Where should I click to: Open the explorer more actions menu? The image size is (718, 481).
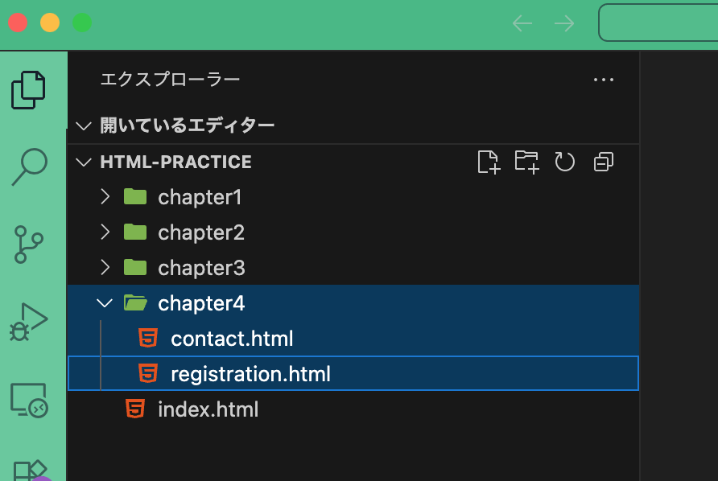[x=604, y=79]
